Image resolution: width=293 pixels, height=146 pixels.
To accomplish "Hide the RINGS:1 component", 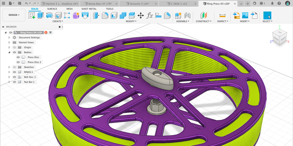I will 14,72.
